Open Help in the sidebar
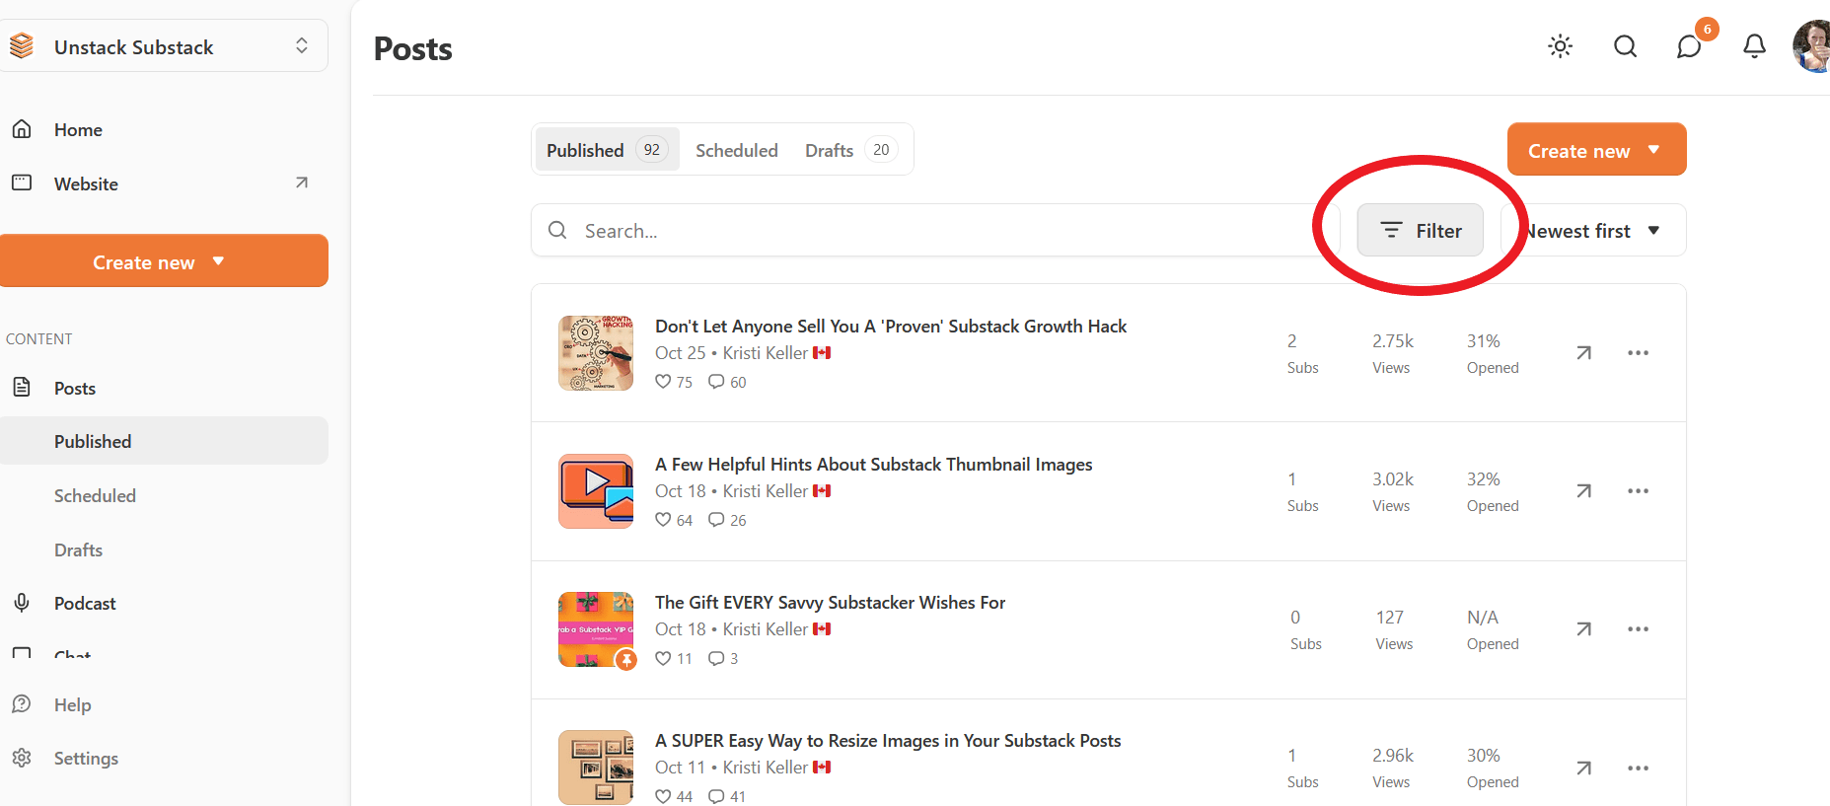The width and height of the screenshot is (1830, 806). click(72, 704)
